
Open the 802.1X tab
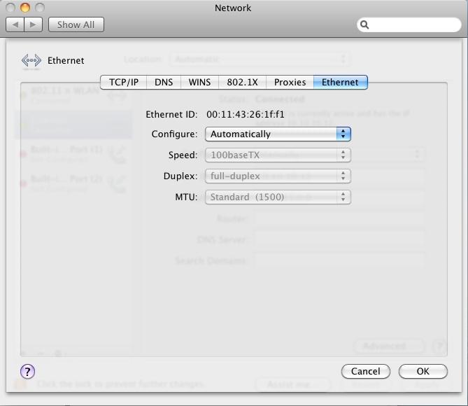click(x=242, y=82)
